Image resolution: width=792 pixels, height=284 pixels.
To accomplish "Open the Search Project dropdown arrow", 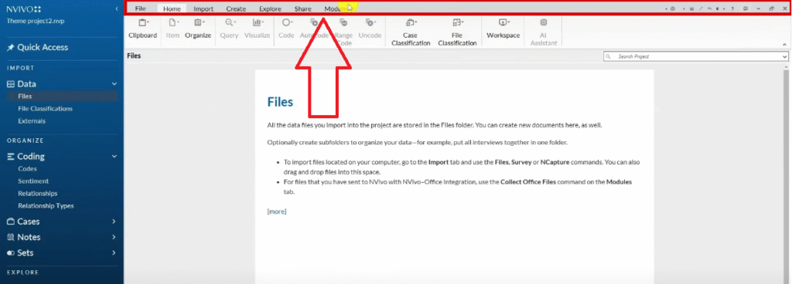I will (x=784, y=57).
